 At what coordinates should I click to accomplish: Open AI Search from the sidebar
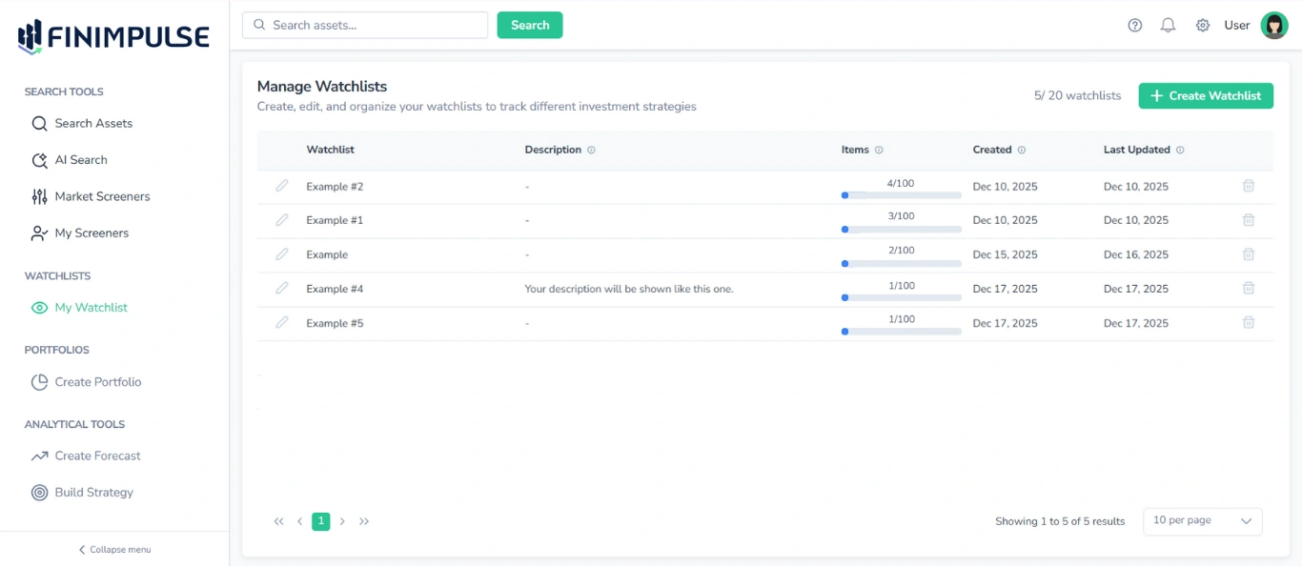tap(83, 159)
